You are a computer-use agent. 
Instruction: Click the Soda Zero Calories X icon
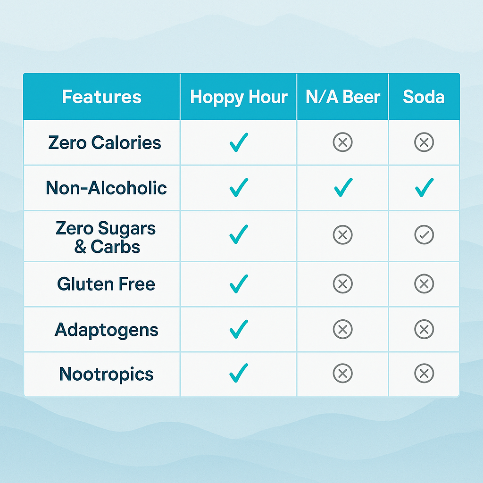point(424,142)
